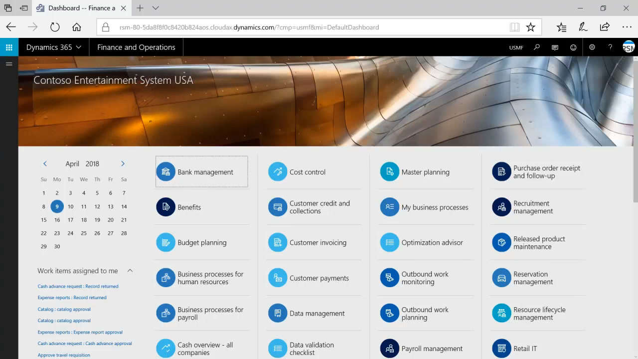Open the settings gear in the header
The height and width of the screenshot is (359, 638).
click(592, 47)
